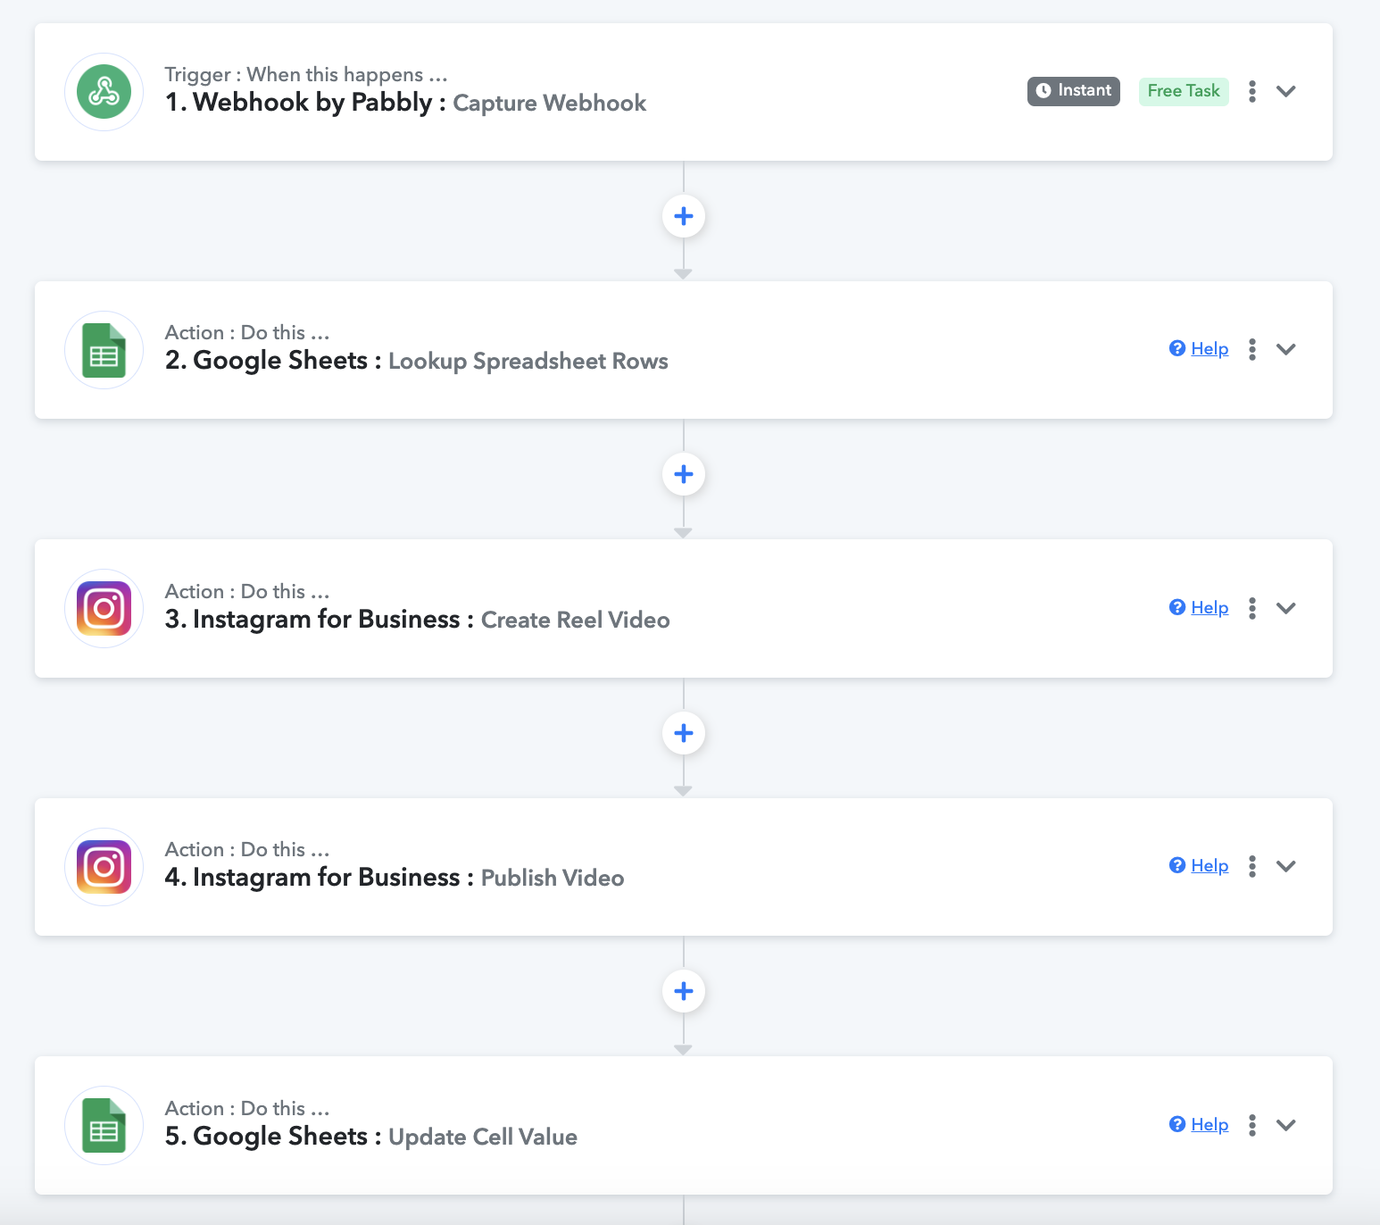Screen dimensions: 1380x1225
Task: Open three-dot menu for Update Cell Value
Action: pyautogui.click(x=1252, y=1125)
